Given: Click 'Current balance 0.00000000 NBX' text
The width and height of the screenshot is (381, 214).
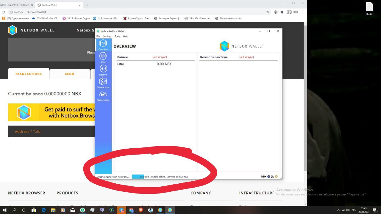Looking at the screenshot, I should (45, 94).
